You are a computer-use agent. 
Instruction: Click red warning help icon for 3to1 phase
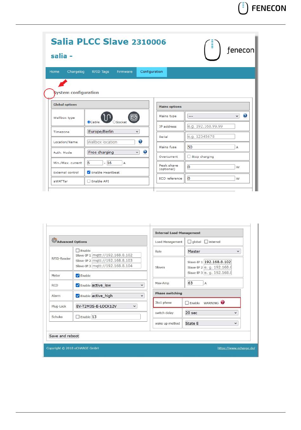[223, 302]
